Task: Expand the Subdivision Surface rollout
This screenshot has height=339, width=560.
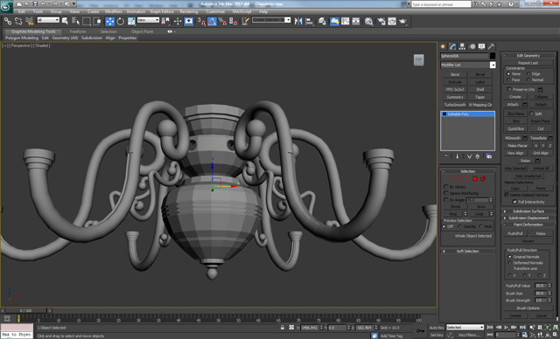Action: click(x=528, y=211)
